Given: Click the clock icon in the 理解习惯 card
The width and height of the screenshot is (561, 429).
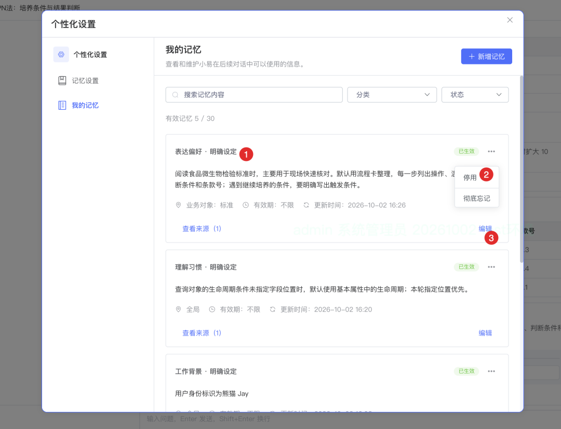Looking at the screenshot, I should [x=212, y=310].
